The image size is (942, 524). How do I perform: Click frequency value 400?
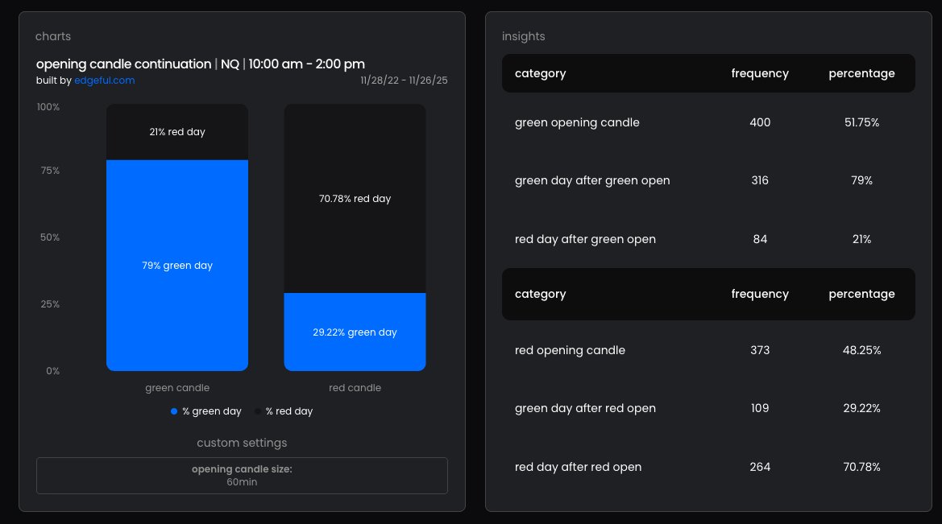(760, 122)
